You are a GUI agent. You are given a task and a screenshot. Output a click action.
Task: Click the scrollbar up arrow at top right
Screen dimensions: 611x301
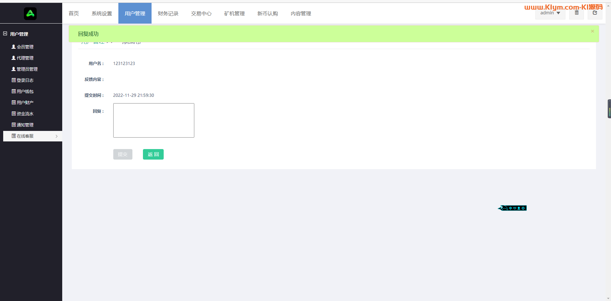pos(608,6)
